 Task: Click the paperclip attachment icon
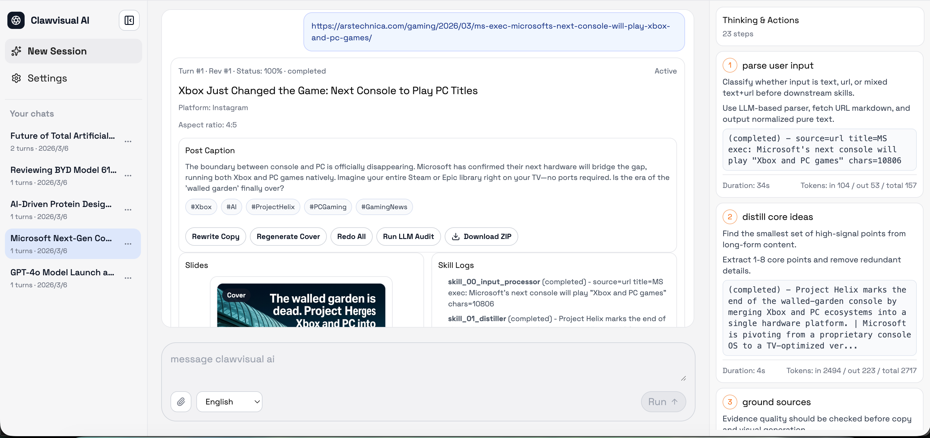click(x=181, y=402)
